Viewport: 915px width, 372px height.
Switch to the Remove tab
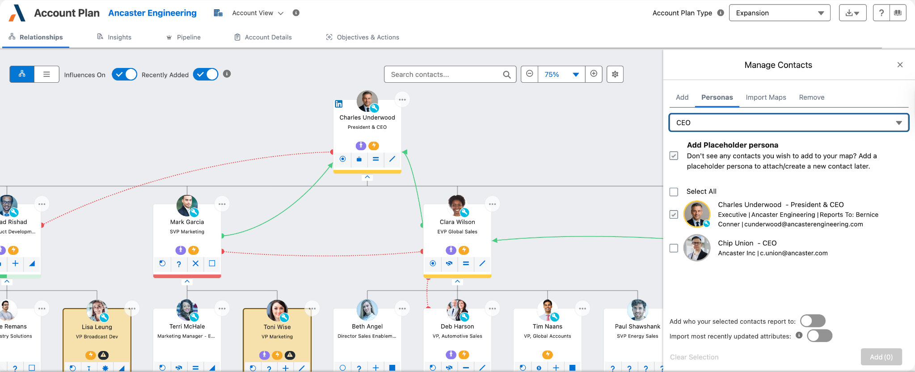point(812,97)
